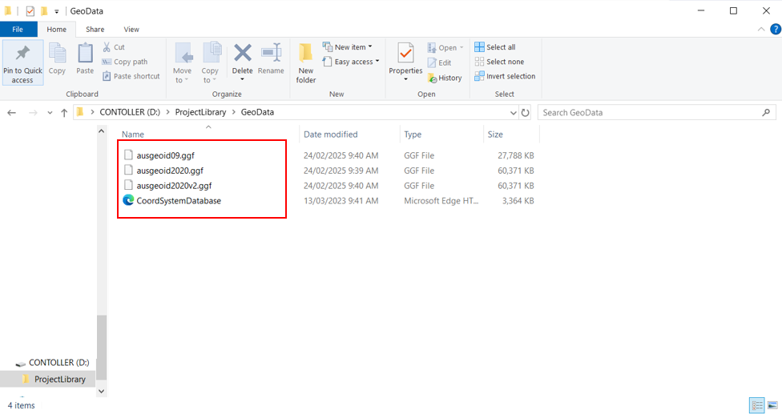Open Help via the question mark icon
Image resolution: width=782 pixels, height=414 pixels.
point(776,30)
